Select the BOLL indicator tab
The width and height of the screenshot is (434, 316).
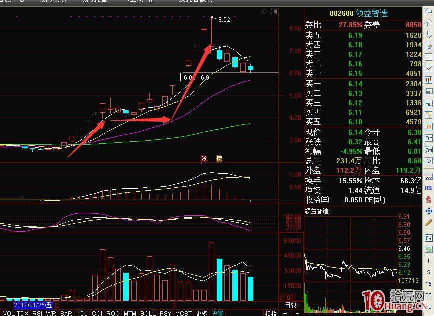[147, 313]
